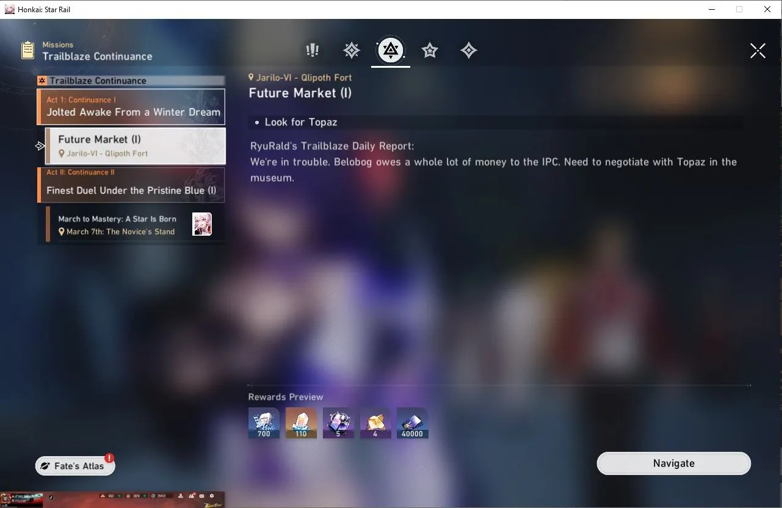Click the orange Trailblaze Continuance category icon
782x508 pixels.
coord(42,81)
